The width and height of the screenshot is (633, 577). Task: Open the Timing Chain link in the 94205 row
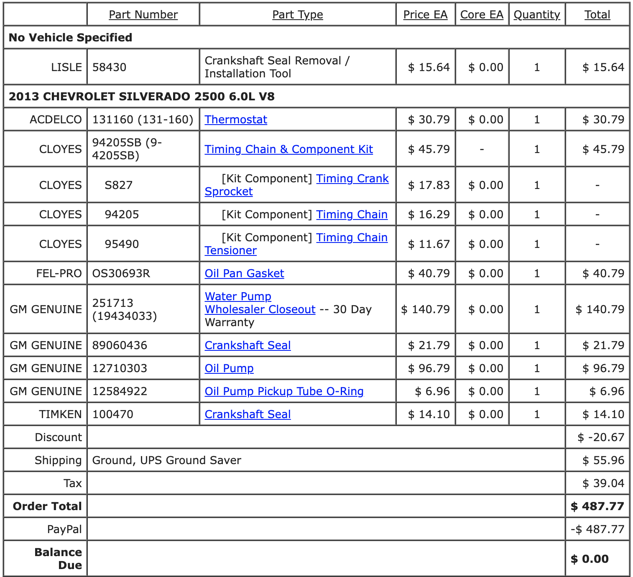pos(352,214)
